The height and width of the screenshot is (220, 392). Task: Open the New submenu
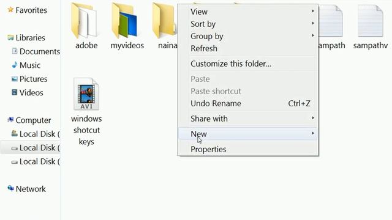click(x=247, y=134)
